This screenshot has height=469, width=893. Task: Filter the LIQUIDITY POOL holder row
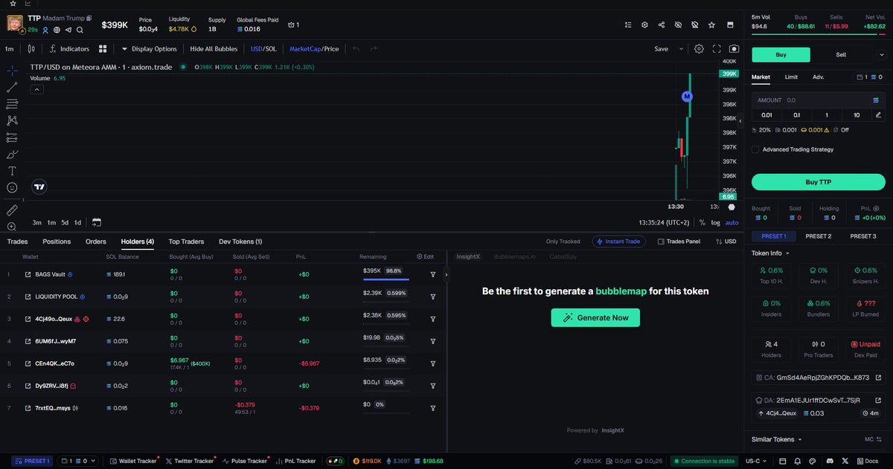tap(433, 297)
